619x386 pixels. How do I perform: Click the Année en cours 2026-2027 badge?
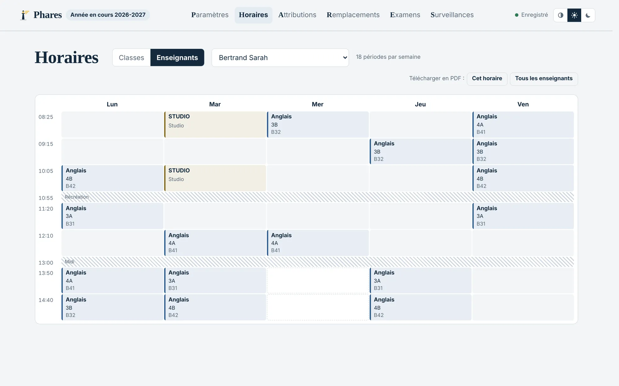pos(108,15)
